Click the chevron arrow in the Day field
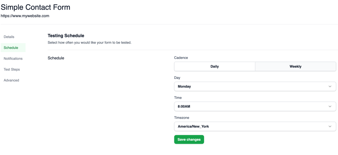 coord(330,86)
